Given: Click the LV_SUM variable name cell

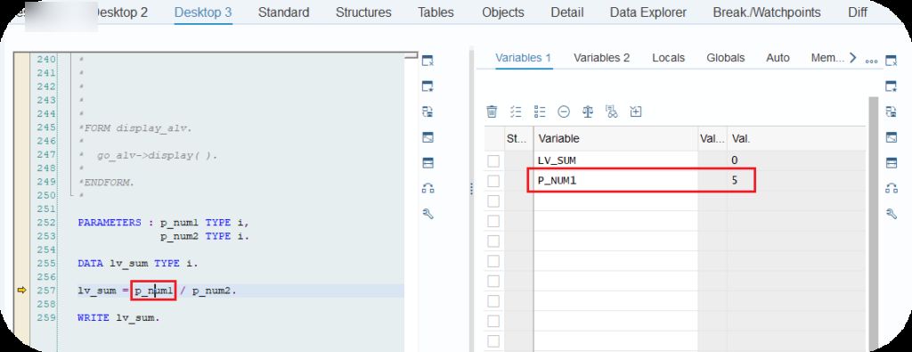Looking at the screenshot, I should (616, 160).
